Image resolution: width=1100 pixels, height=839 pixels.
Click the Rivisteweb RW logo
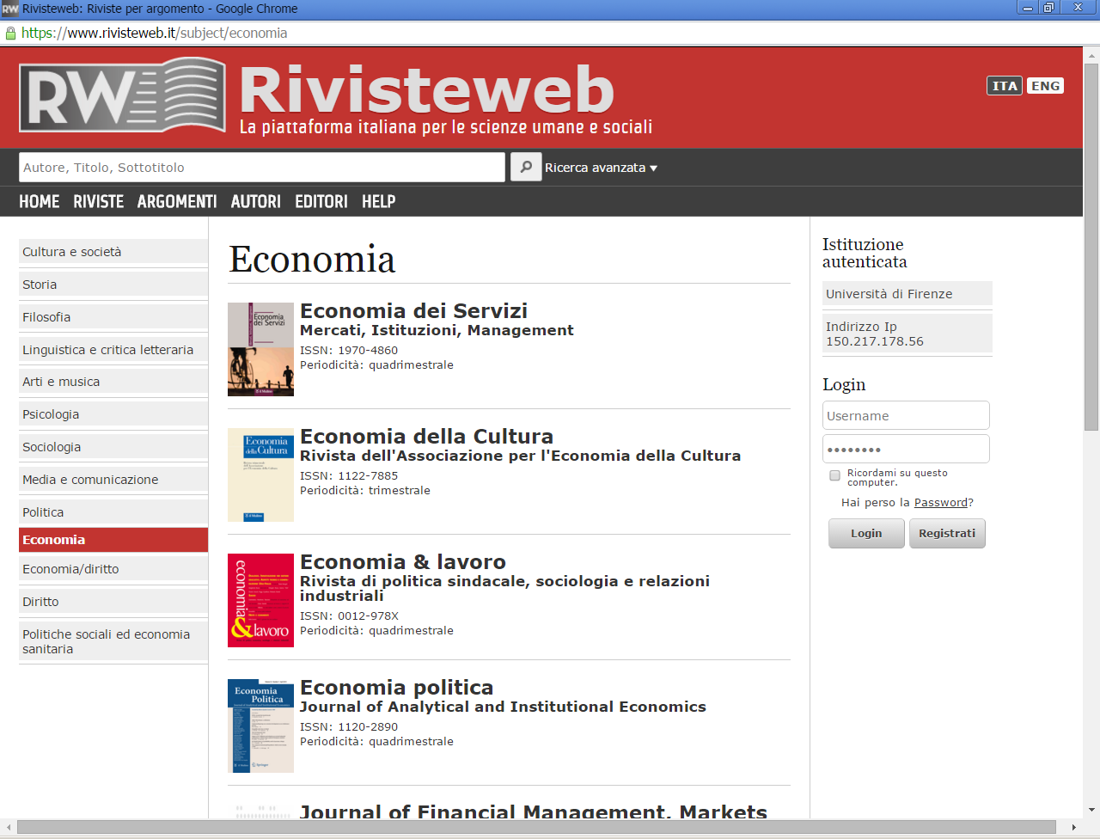[122, 94]
